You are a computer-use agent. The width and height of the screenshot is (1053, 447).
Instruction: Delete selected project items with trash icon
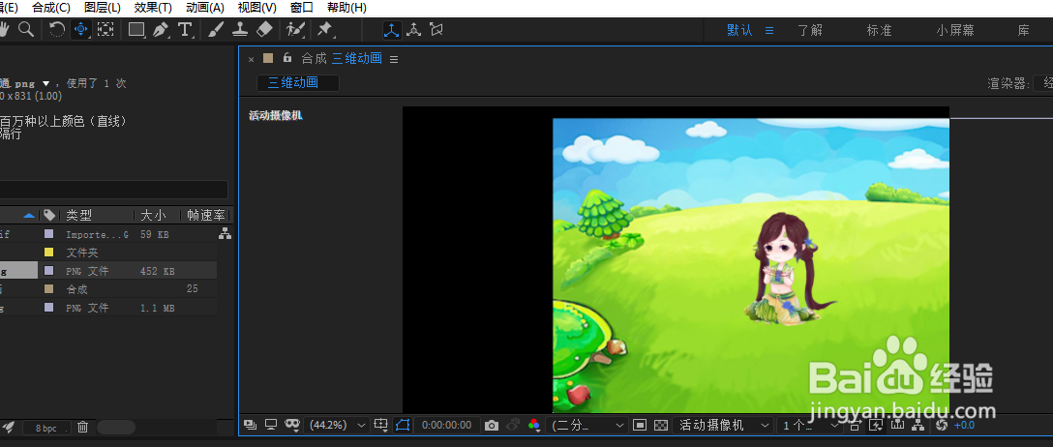tap(82, 427)
